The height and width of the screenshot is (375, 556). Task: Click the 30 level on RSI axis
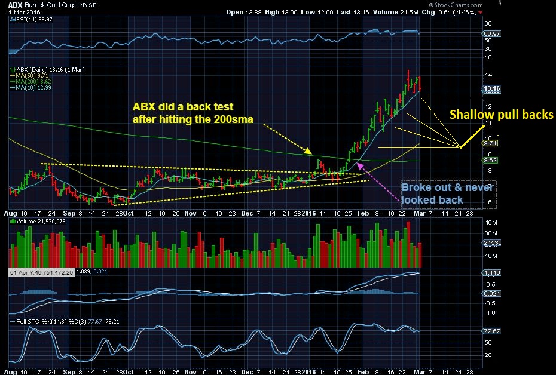coord(488,49)
